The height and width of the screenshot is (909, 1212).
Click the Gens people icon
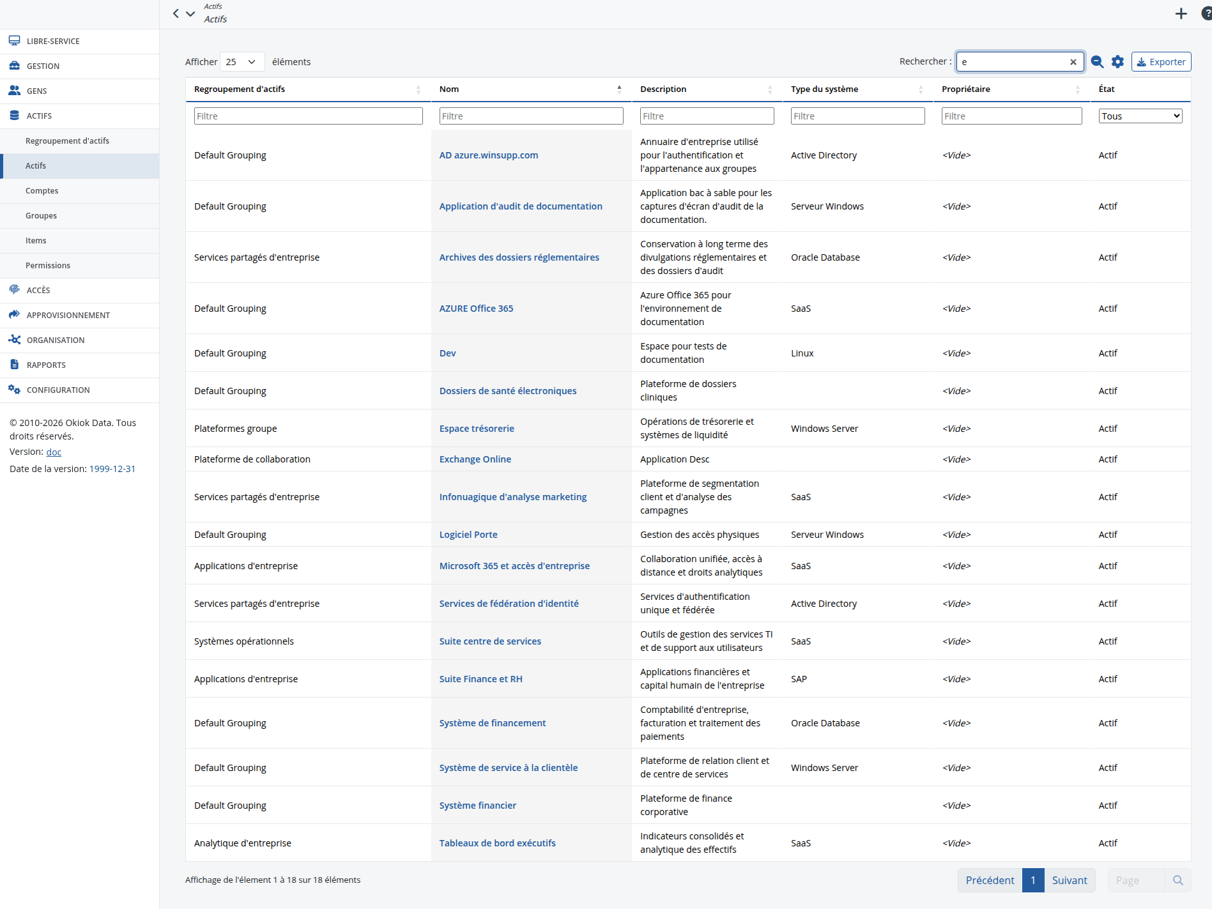pos(15,91)
